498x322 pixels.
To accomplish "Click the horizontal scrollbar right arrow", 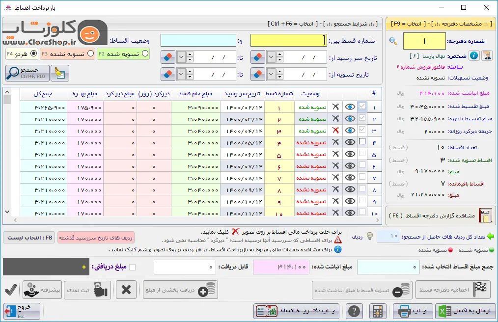I will click(x=377, y=220).
